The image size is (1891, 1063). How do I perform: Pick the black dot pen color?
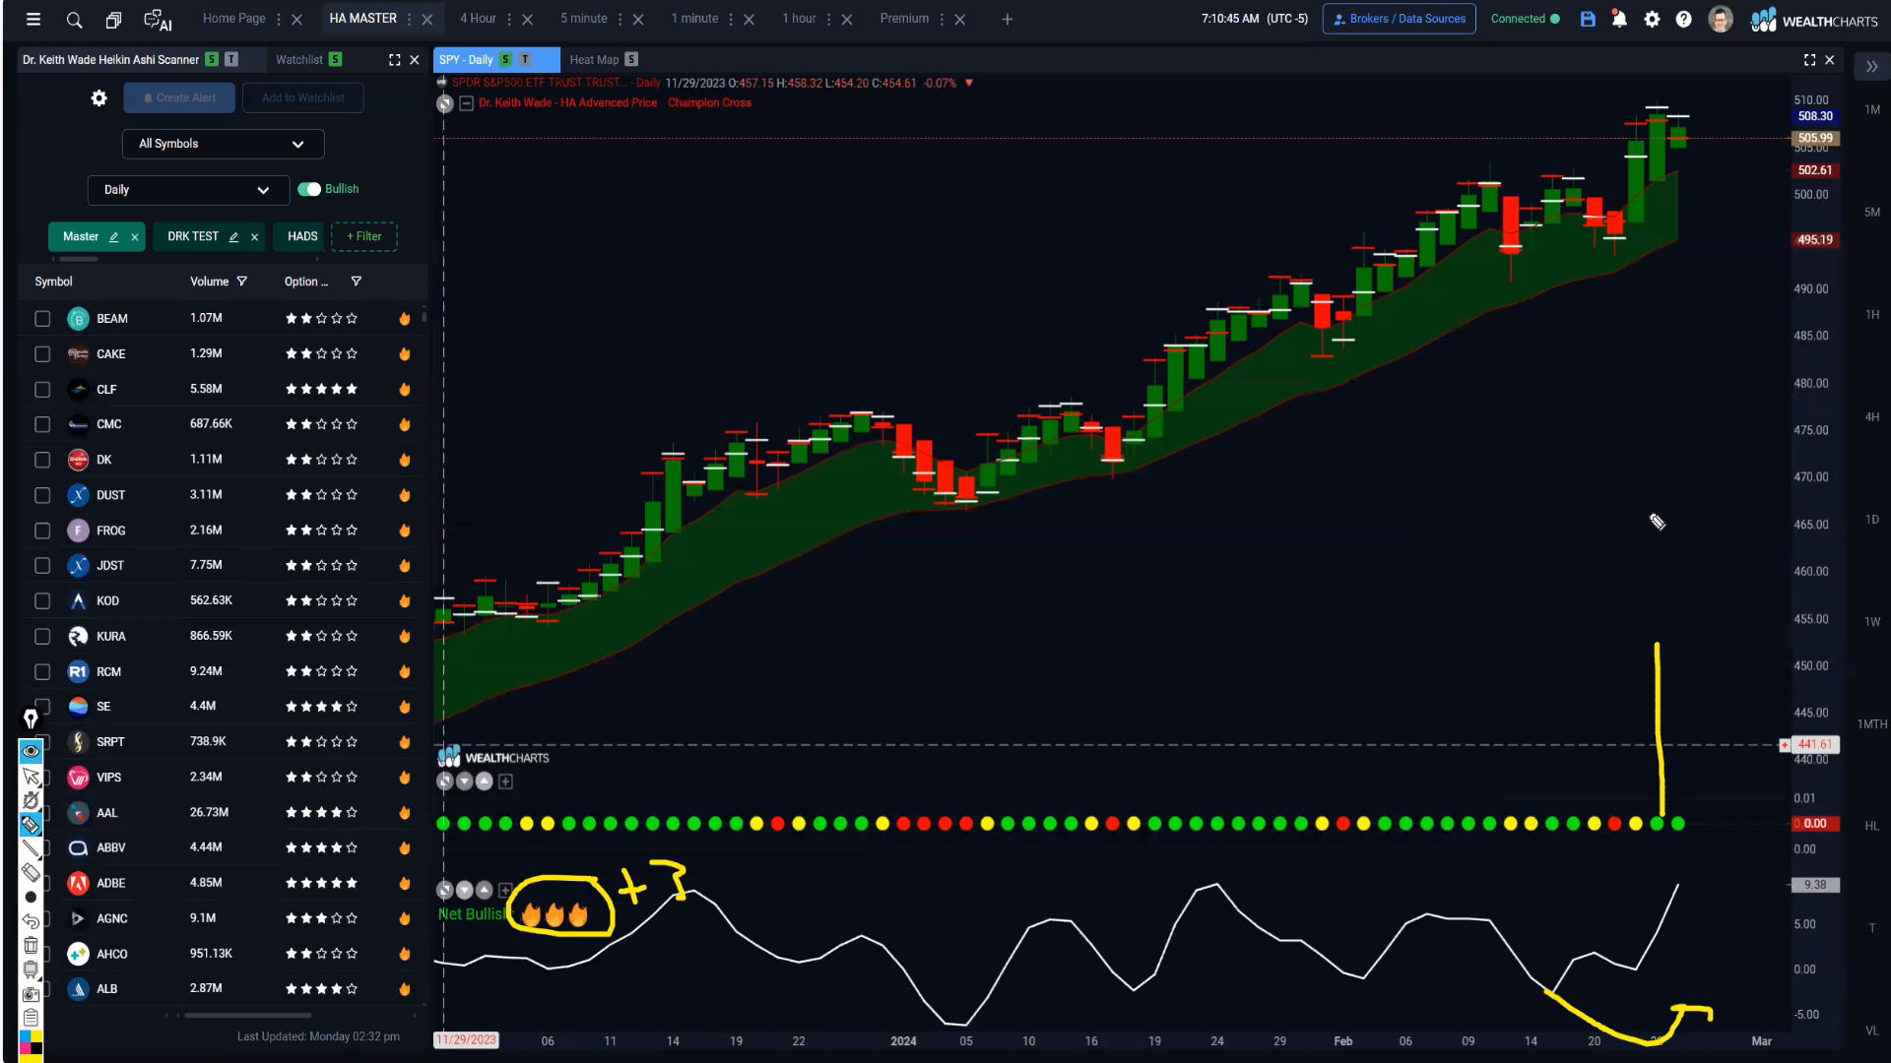[x=31, y=897]
